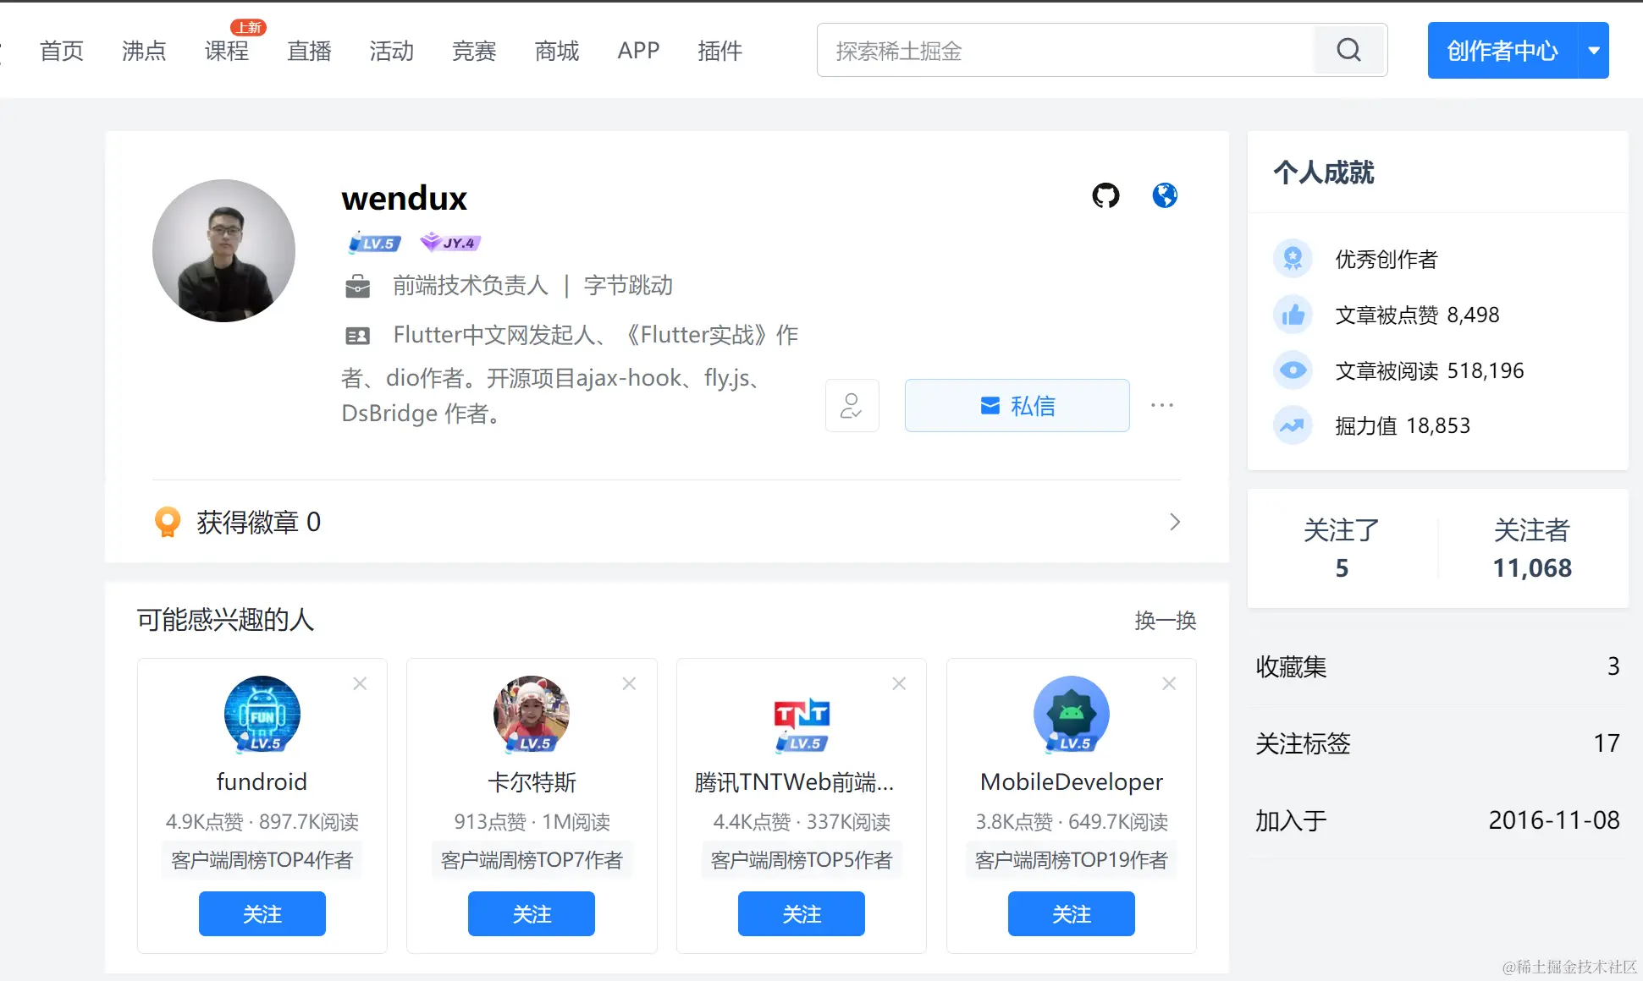Select the LV.5 level badge
This screenshot has height=981, width=1643.
coord(373,242)
